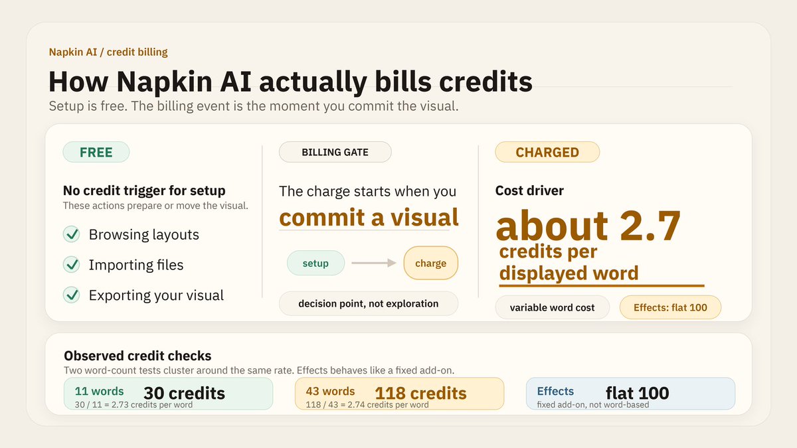Click the decision point, not exploration pill
This screenshot has height=448, width=797.
[369, 303]
